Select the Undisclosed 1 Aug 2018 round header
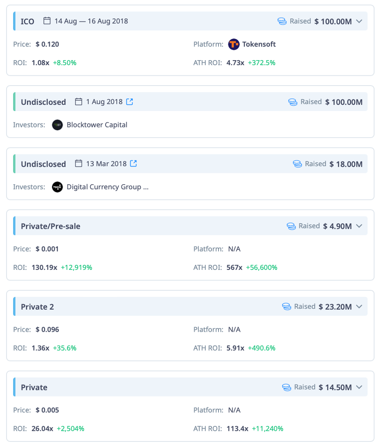 pyautogui.click(x=43, y=102)
